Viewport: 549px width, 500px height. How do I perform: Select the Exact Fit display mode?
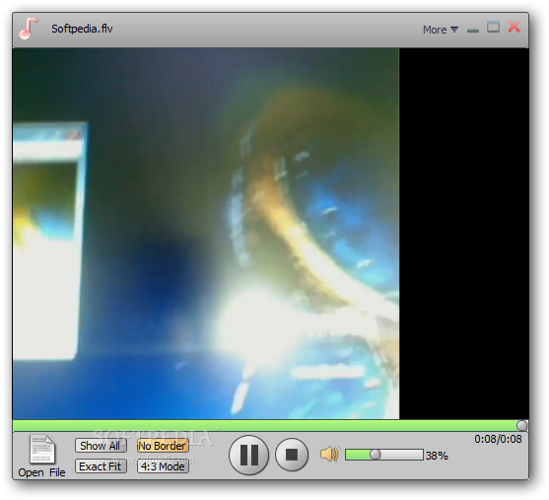[x=101, y=466]
